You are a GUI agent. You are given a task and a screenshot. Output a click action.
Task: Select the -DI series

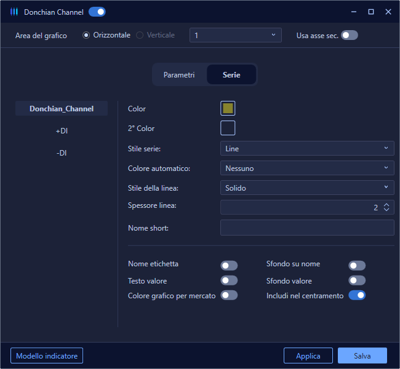pos(62,153)
